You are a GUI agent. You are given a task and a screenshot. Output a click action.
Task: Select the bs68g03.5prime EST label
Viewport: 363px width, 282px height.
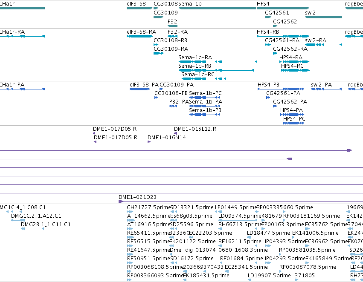click(x=191, y=216)
